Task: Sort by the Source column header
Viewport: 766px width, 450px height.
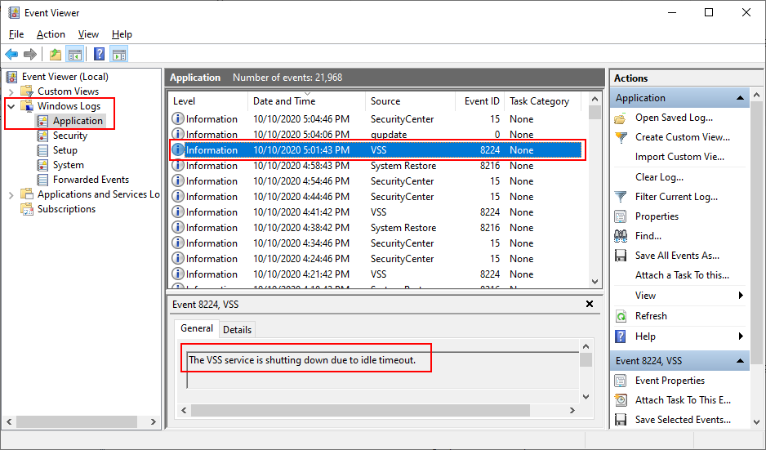Action: pos(410,101)
